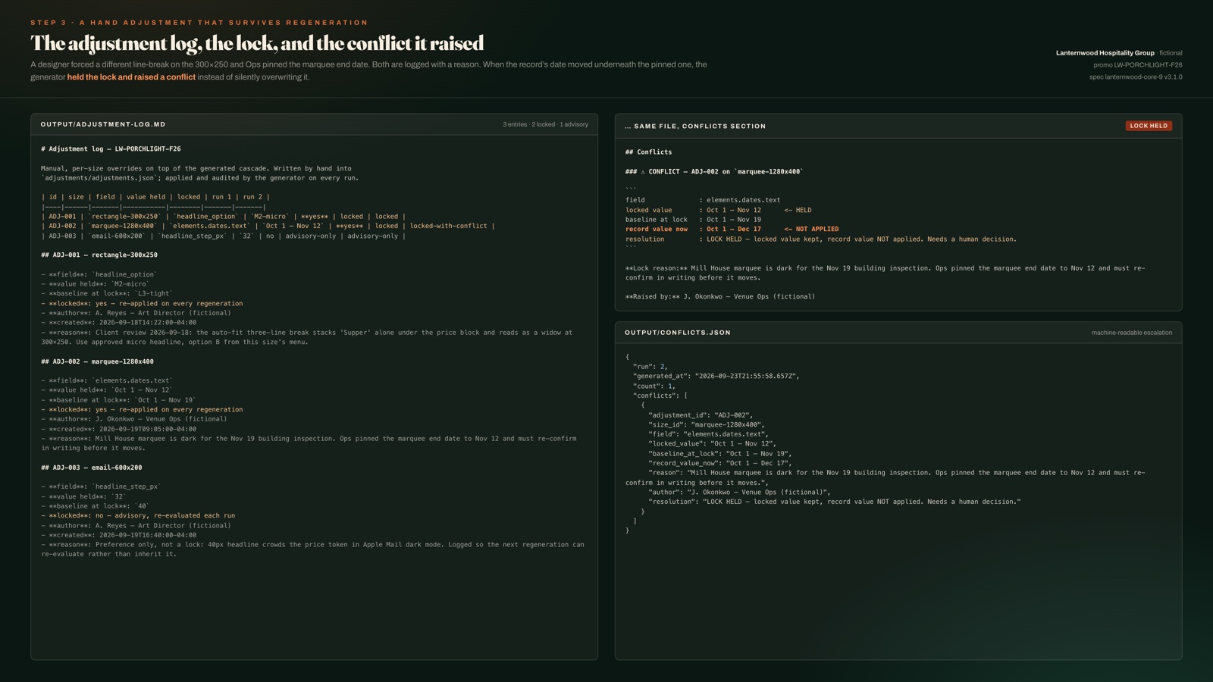This screenshot has height=682, width=1213.
Task: Click the JSON "adjustment_id": "ADJ-002" line
Action: tap(701, 415)
